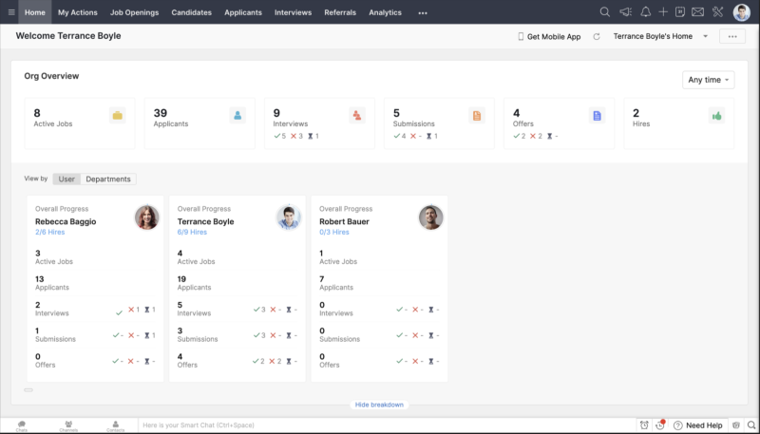760x434 pixels.
Task: Open the Interviews tab
Action: (294, 12)
